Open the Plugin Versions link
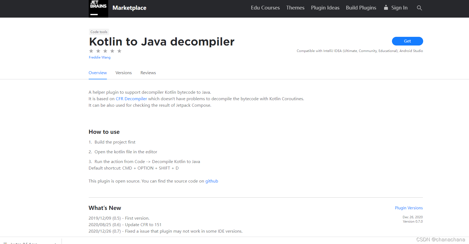Viewport: 469px width, 244px height. [x=409, y=208]
